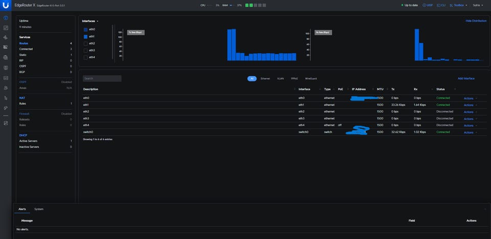Screen dimensions: 491x239
Task: Open the Routes link in Services
Action: click(24, 43)
